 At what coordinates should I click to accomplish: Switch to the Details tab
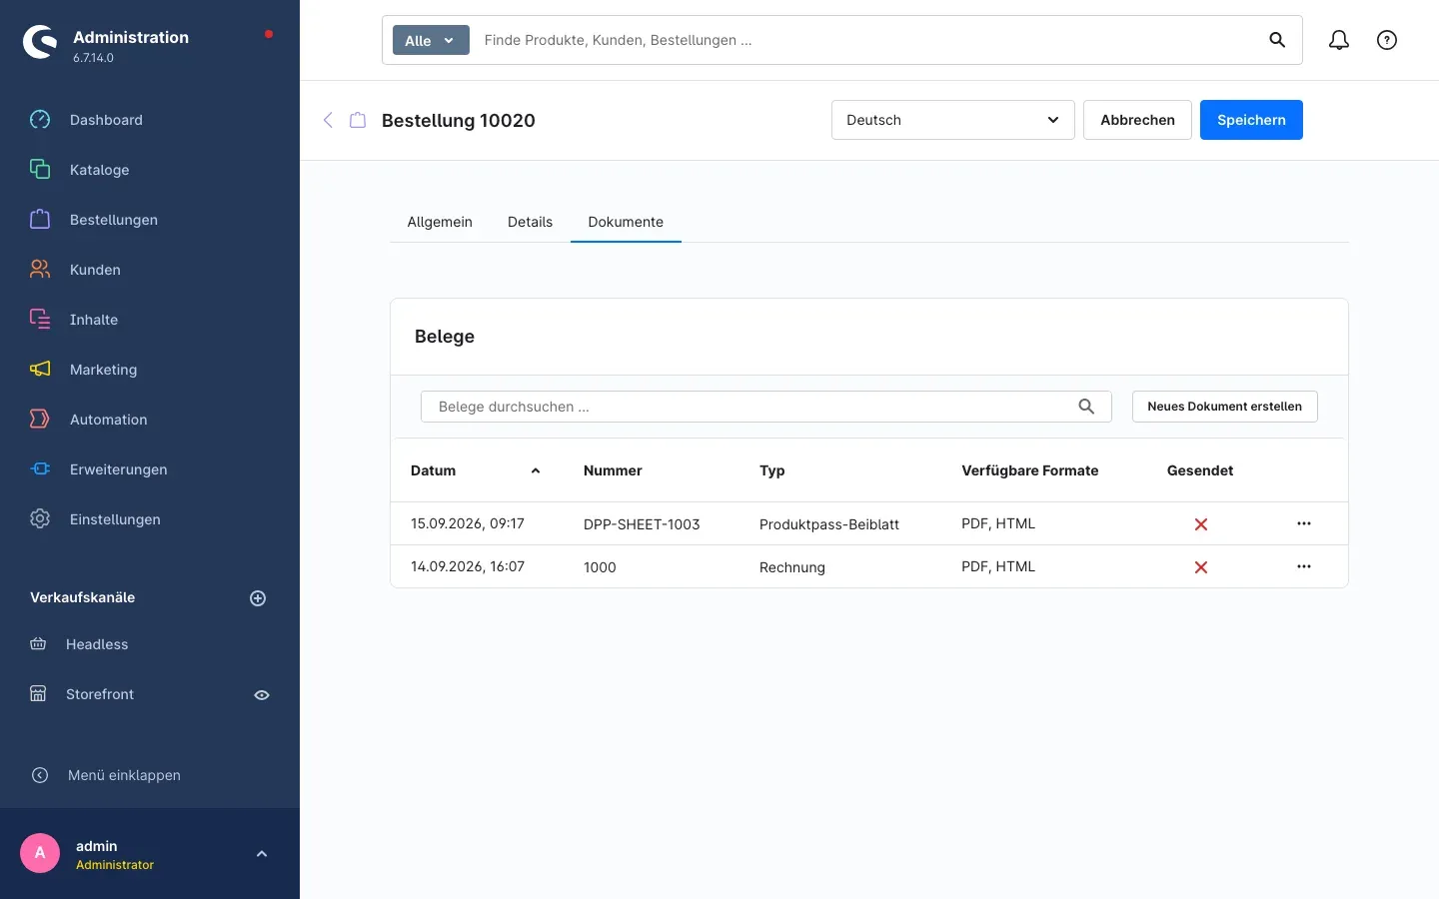[x=530, y=222]
